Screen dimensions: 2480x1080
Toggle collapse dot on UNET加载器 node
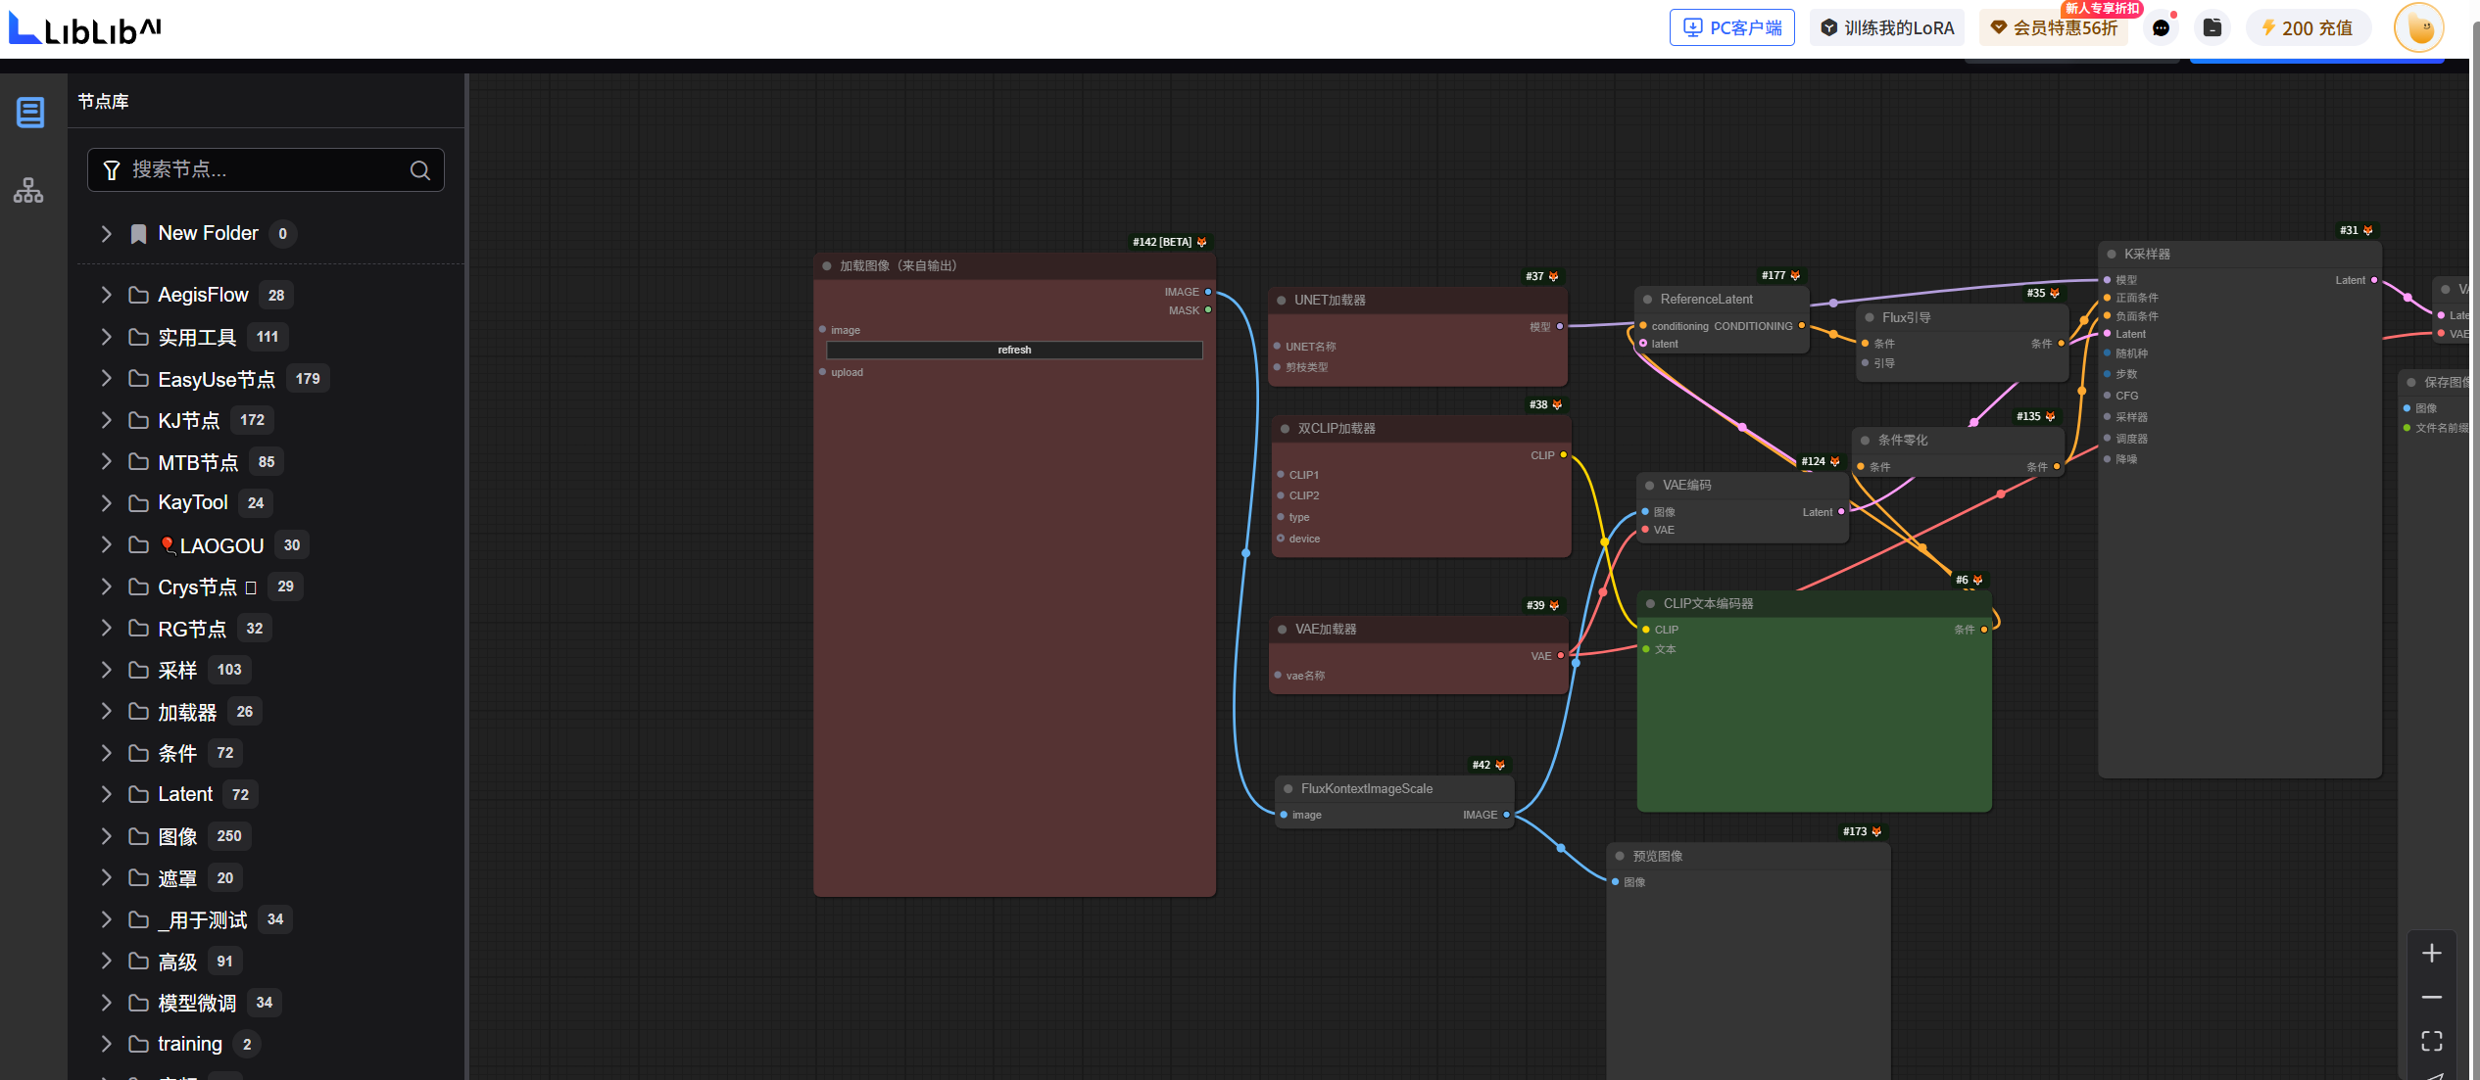coord(1281,301)
